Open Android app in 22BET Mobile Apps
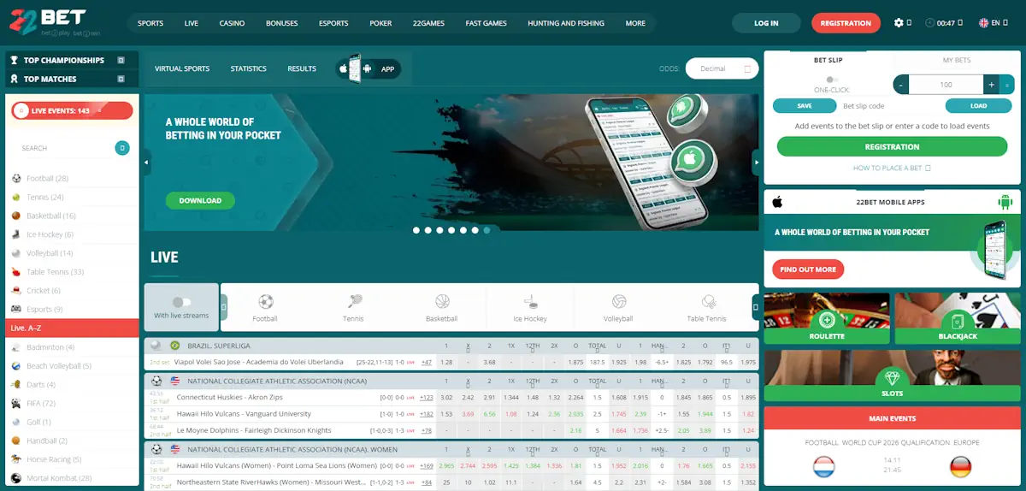The height and width of the screenshot is (491, 1026). 1005,202
